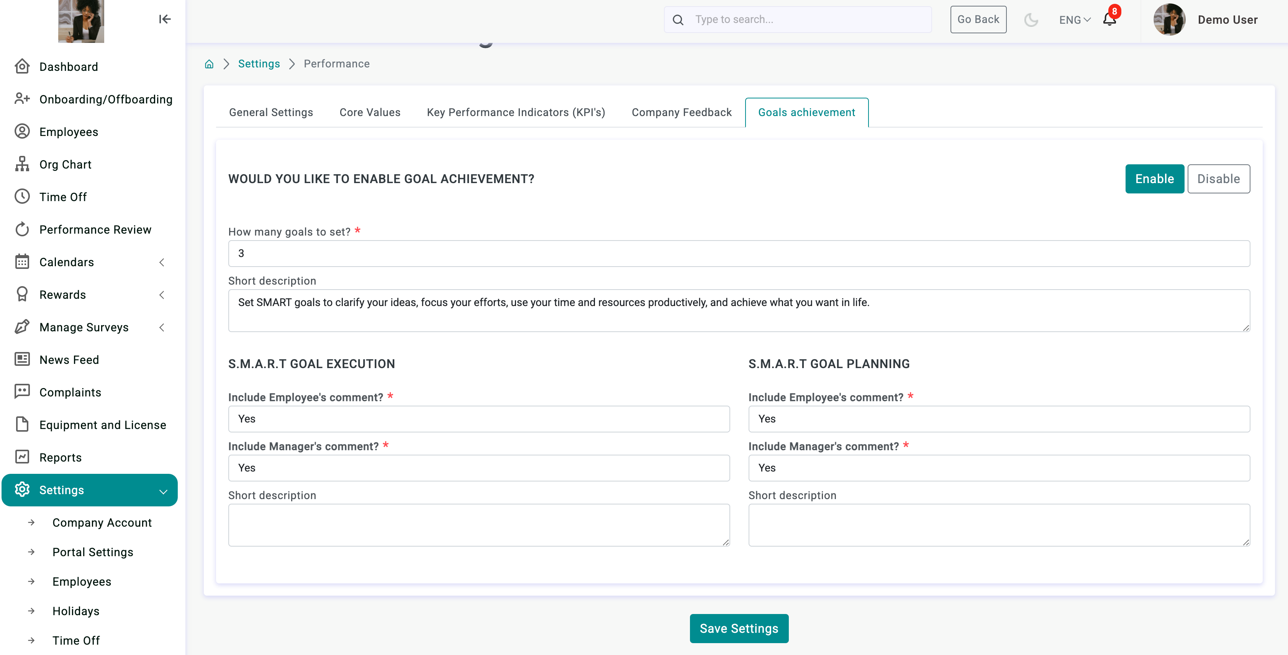The image size is (1288, 655).
Task: Switch to Core Values tab
Action: click(x=370, y=112)
